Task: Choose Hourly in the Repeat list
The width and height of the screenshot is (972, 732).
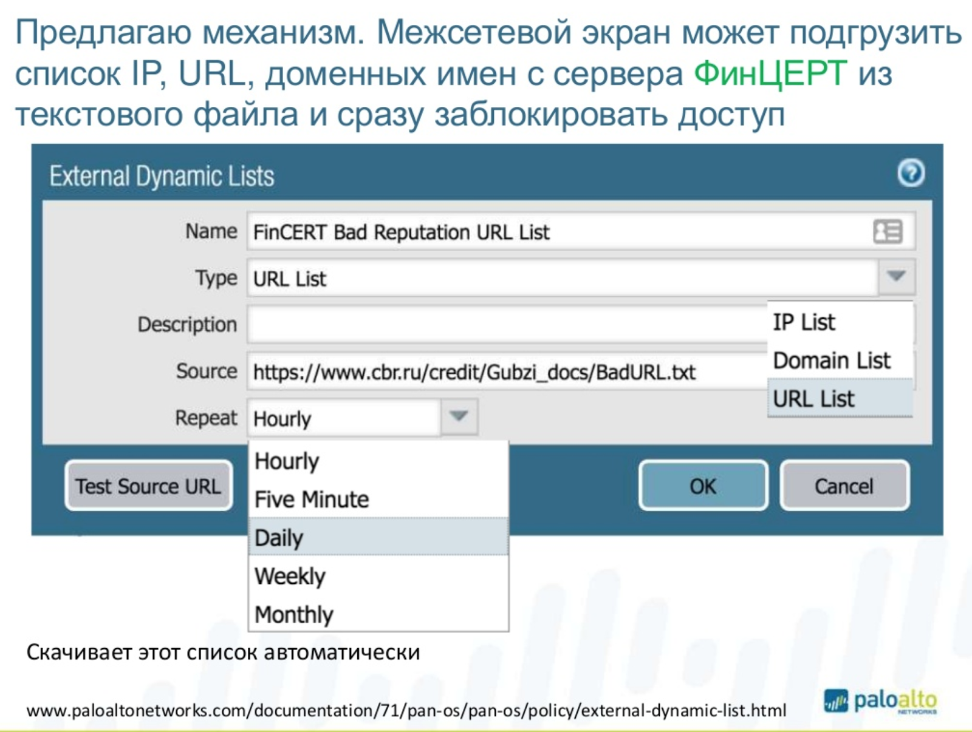Action: (x=378, y=461)
